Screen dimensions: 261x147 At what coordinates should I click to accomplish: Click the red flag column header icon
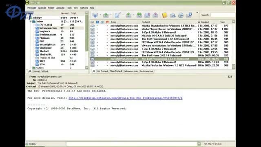(107, 22)
